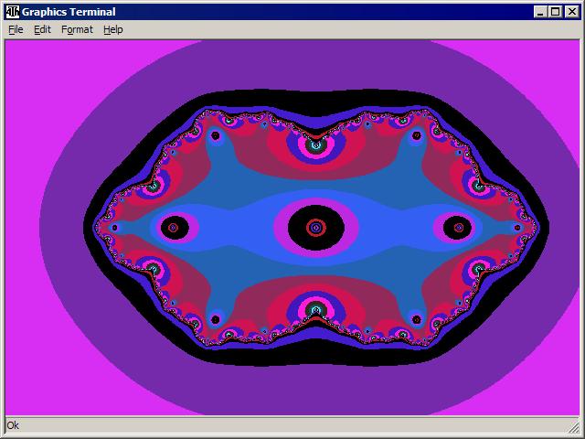
Task: Click the Graphics Terminal title bar text
Action: pyautogui.click(x=69, y=11)
